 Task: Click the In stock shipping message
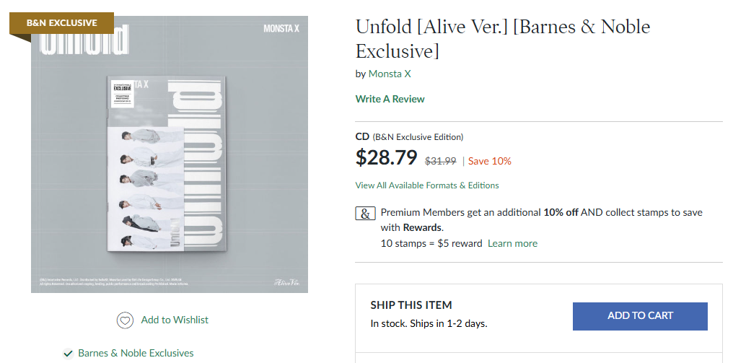coord(429,323)
